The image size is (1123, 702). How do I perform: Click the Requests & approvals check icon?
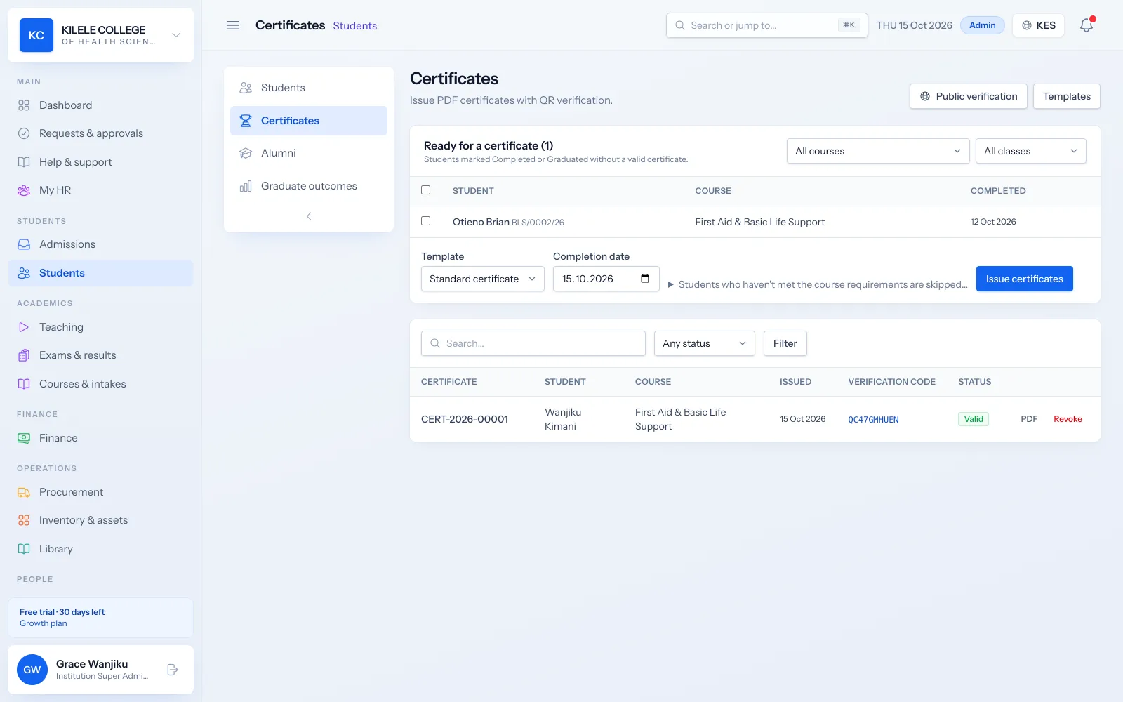coord(24,133)
